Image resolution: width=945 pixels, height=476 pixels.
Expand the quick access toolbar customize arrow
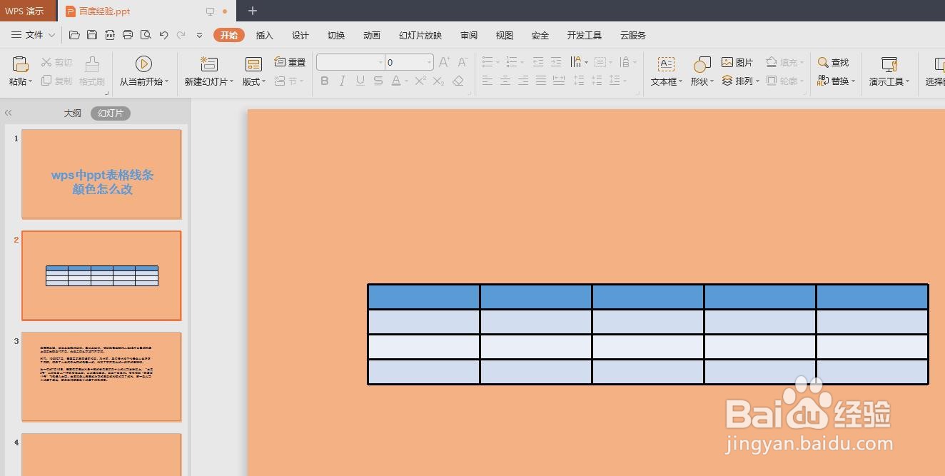[x=199, y=35]
